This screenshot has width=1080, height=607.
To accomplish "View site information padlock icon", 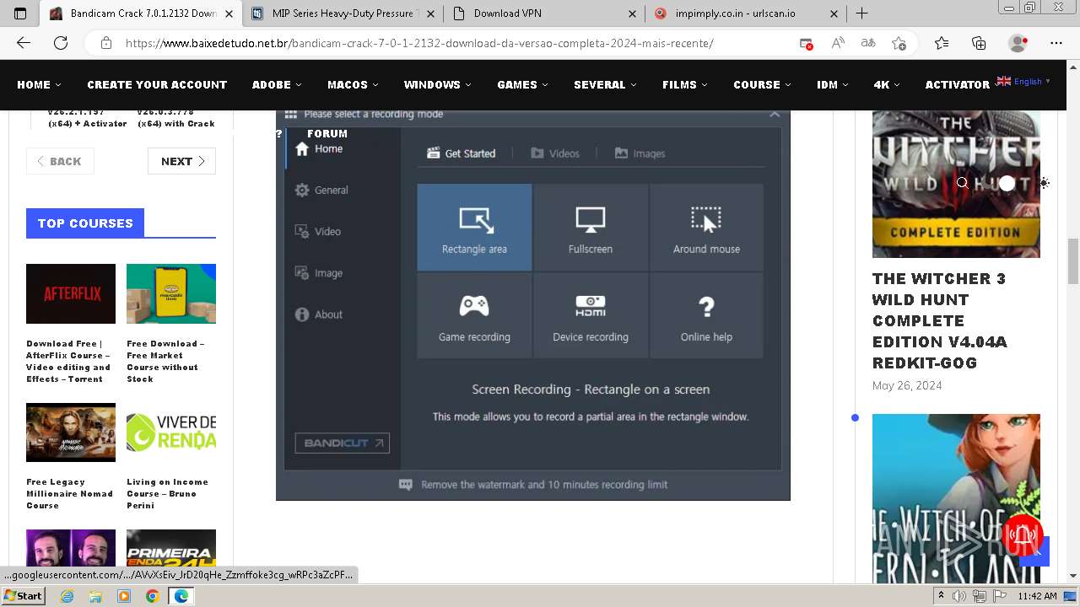I will 106,43.
